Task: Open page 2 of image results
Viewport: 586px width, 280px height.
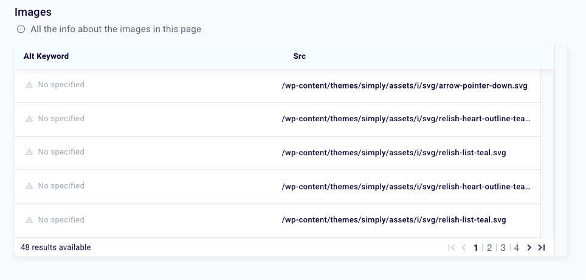Action: 489,247
